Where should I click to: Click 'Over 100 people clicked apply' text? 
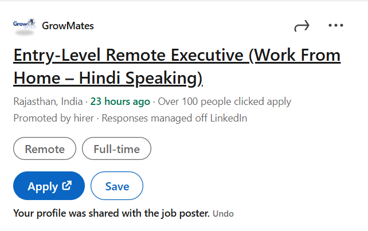224,102
